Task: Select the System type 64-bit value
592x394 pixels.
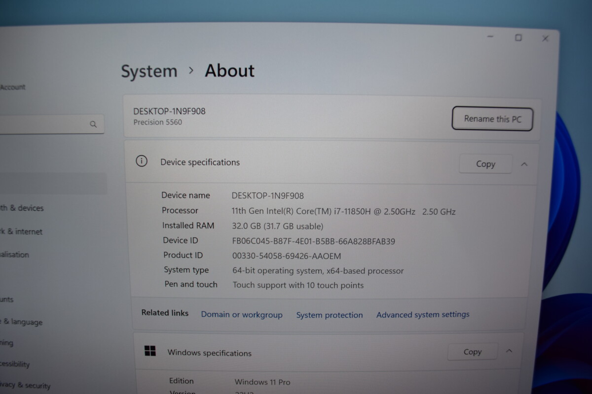Action: (318, 271)
